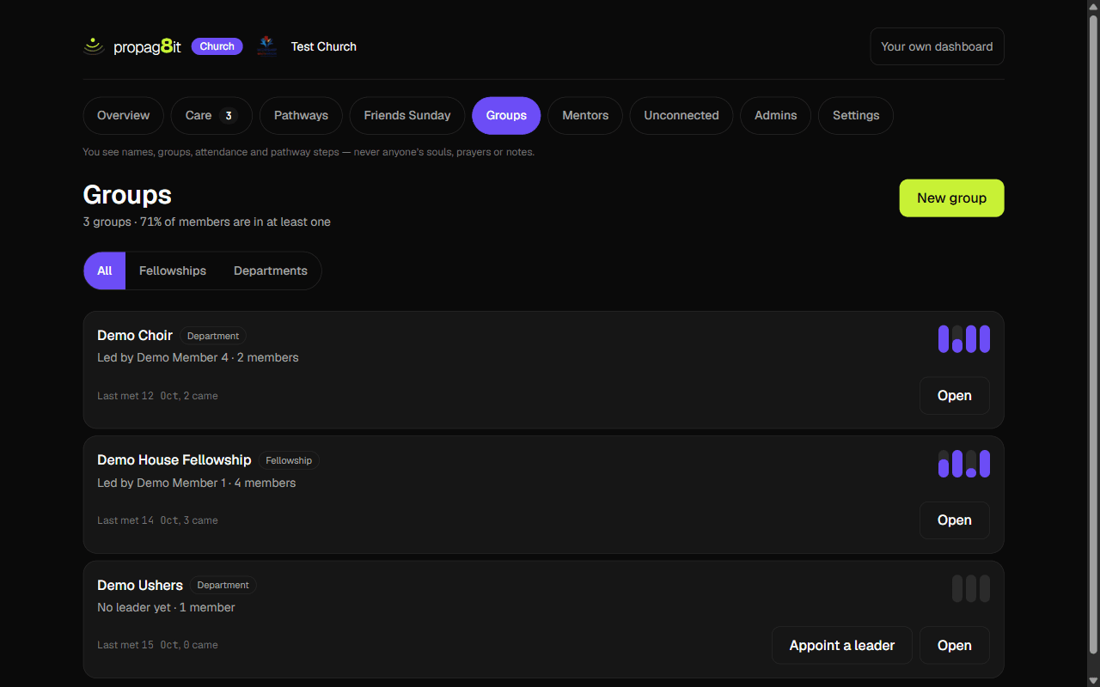Open the Friends Sunday tab
1100x687 pixels.
pos(407,115)
